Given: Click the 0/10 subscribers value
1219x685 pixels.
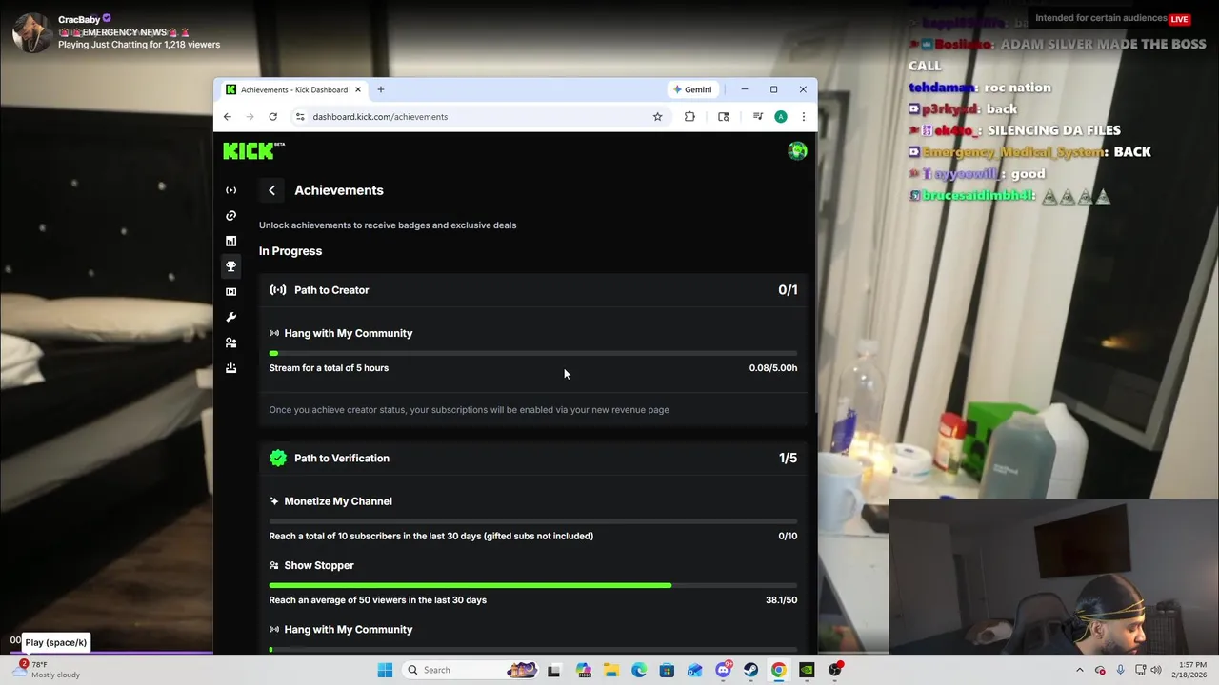Looking at the screenshot, I should point(788,536).
